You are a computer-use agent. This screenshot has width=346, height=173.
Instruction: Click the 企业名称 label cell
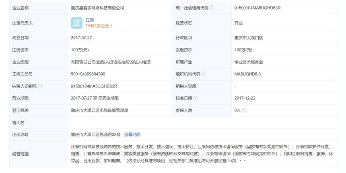click(39, 8)
